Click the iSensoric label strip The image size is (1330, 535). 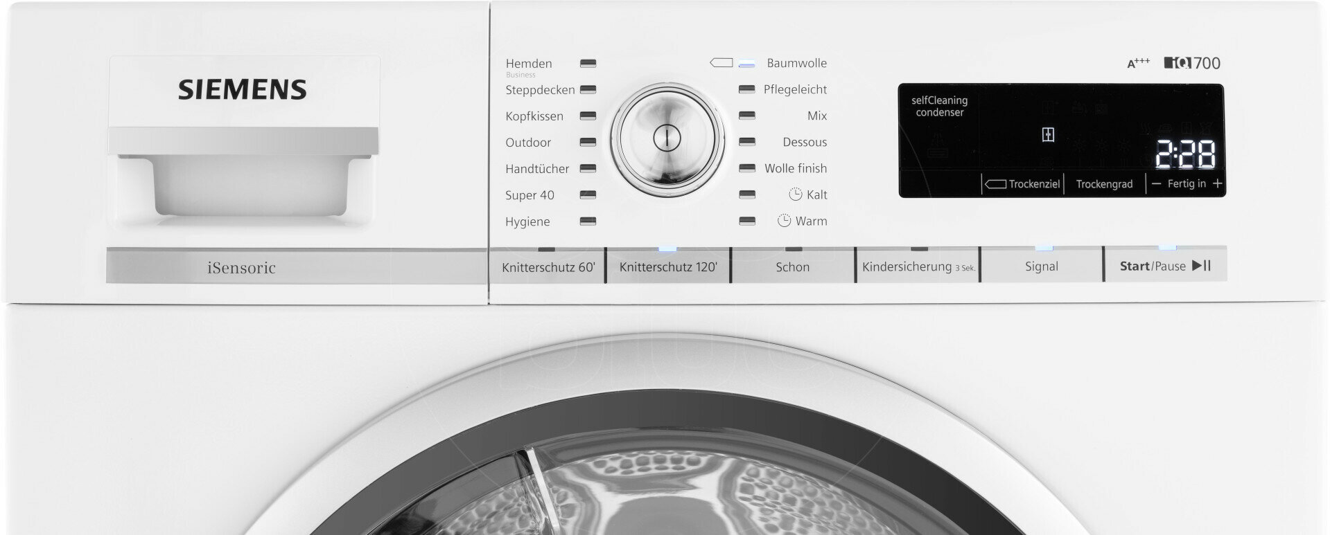(x=297, y=267)
